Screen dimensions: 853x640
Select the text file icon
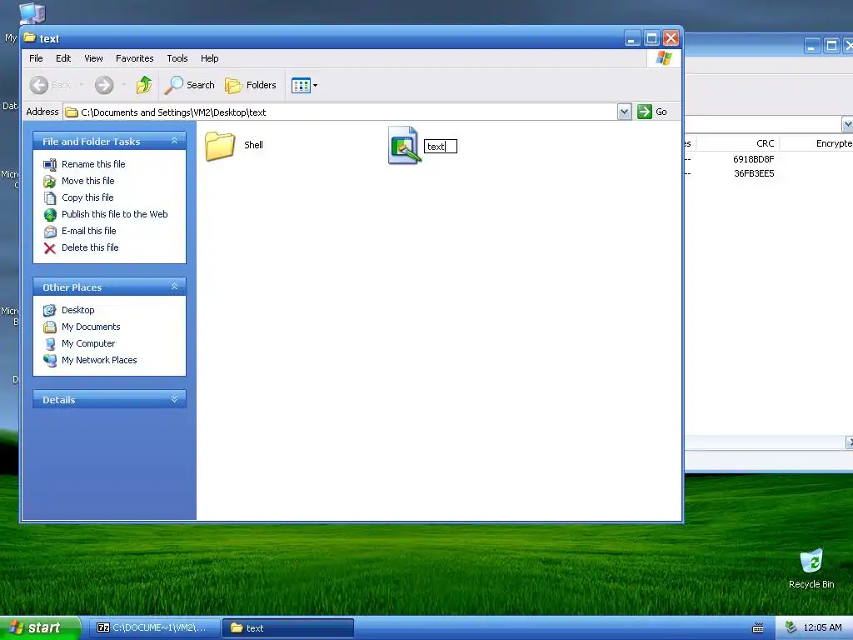click(404, 145)
